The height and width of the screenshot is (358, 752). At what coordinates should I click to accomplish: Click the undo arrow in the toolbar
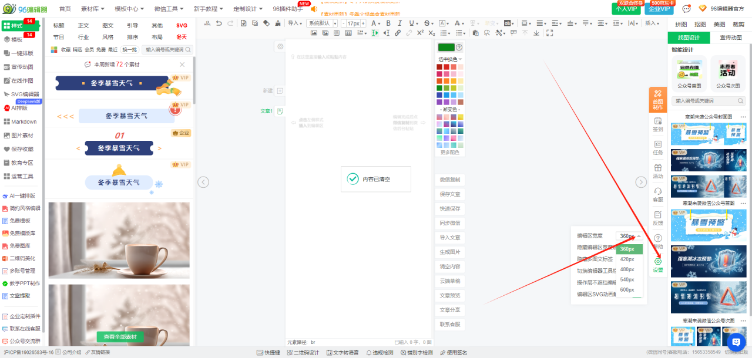[x=219, y=23]
